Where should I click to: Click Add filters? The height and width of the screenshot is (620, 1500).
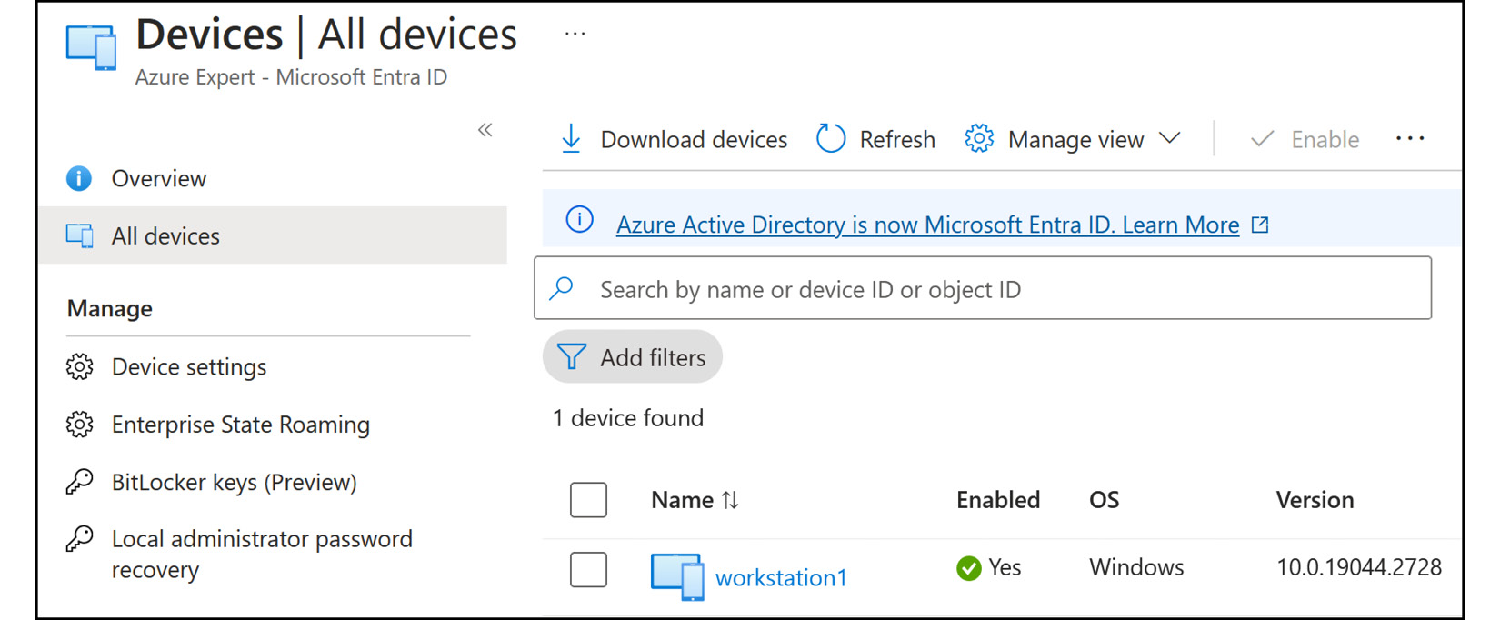tap(633, 356)
